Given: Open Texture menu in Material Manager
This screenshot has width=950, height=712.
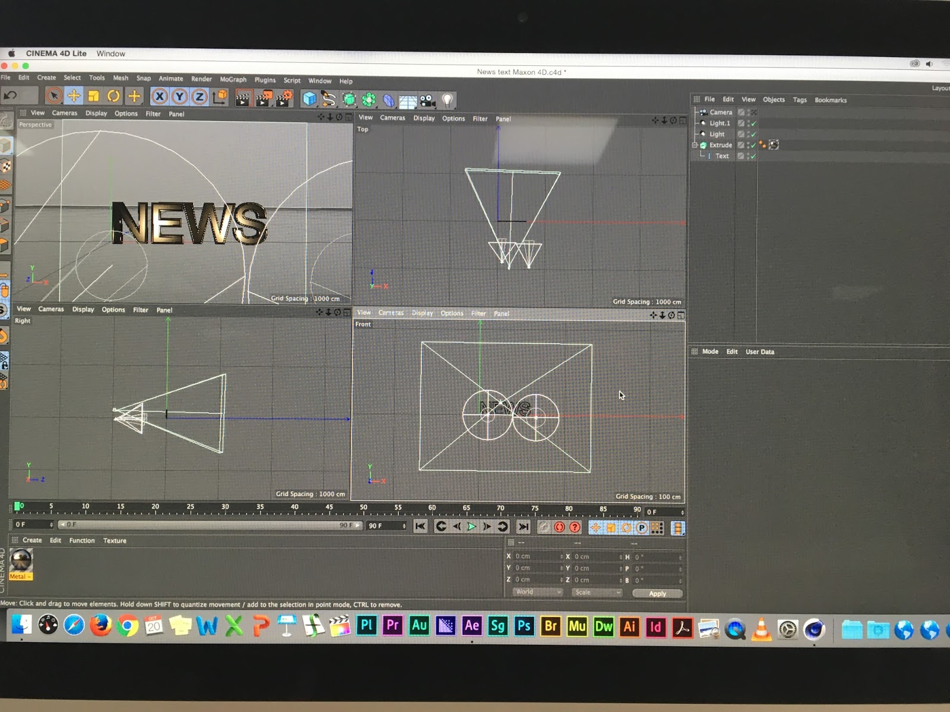Looking at the screenshot, I should pyautogui.click(x=115, y=541).
